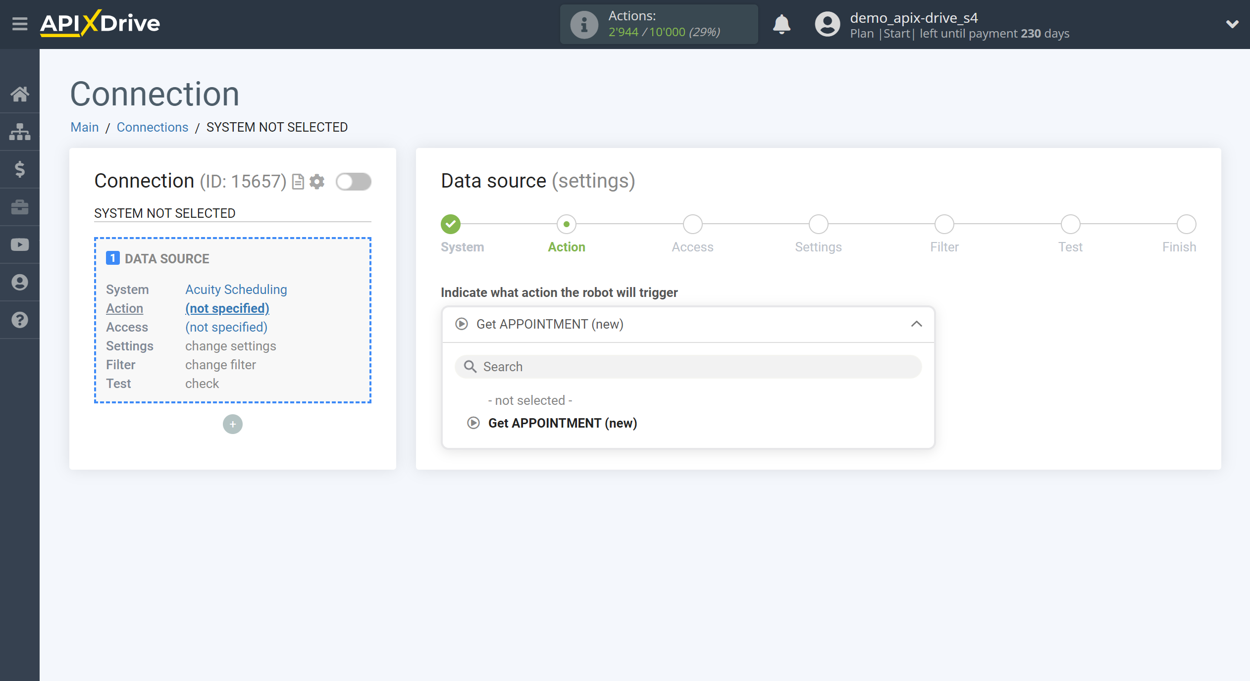
Task: Select Get APPOINTMENT (new) option
Action: click(561, 423)
